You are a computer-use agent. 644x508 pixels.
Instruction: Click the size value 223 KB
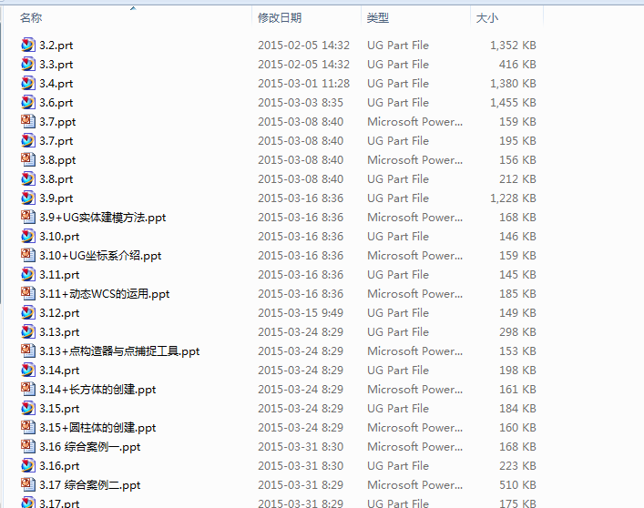(517, 466)
